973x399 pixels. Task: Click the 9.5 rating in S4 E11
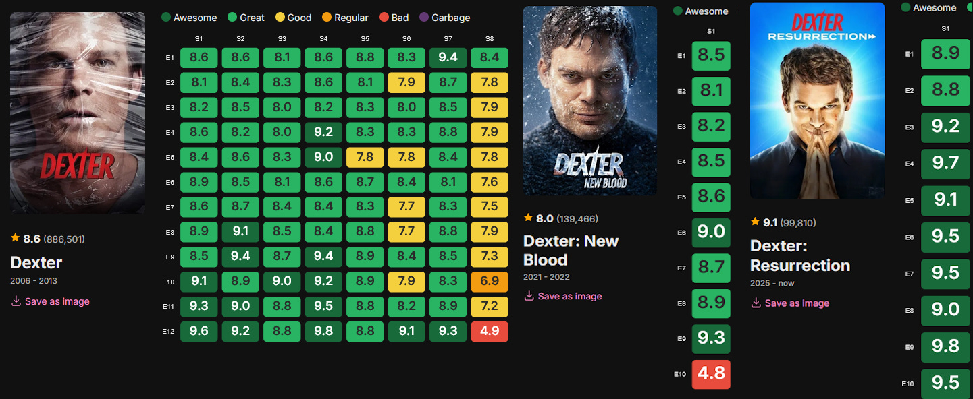[x=323, y=307]
